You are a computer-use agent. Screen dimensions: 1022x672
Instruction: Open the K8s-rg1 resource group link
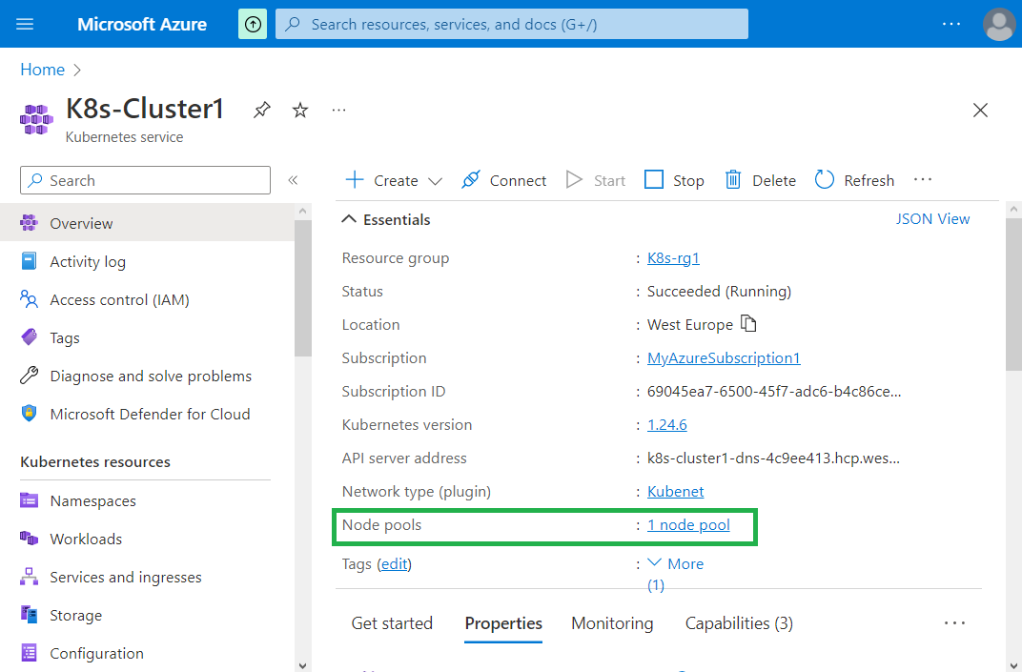[673, 258]
